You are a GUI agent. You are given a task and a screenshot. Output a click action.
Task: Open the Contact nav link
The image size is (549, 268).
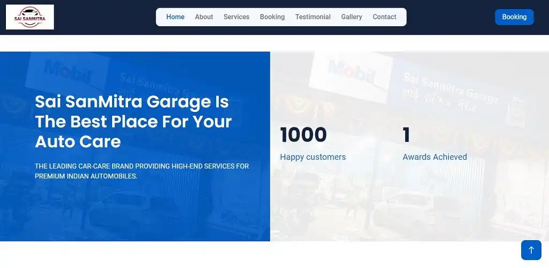(384, 17)
